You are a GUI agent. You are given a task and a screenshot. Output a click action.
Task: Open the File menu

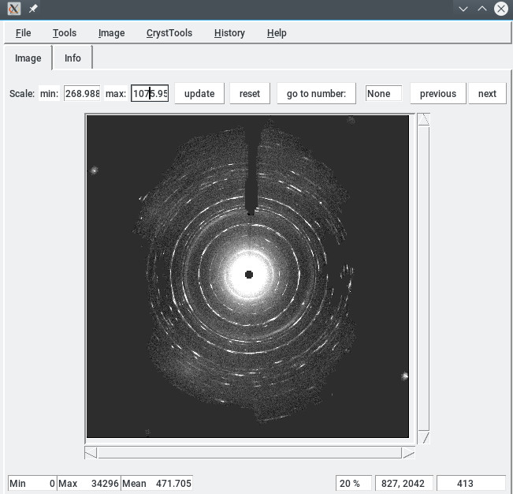[23, 33]
